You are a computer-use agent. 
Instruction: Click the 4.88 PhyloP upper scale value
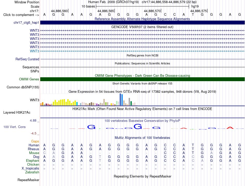pos(33,121)
